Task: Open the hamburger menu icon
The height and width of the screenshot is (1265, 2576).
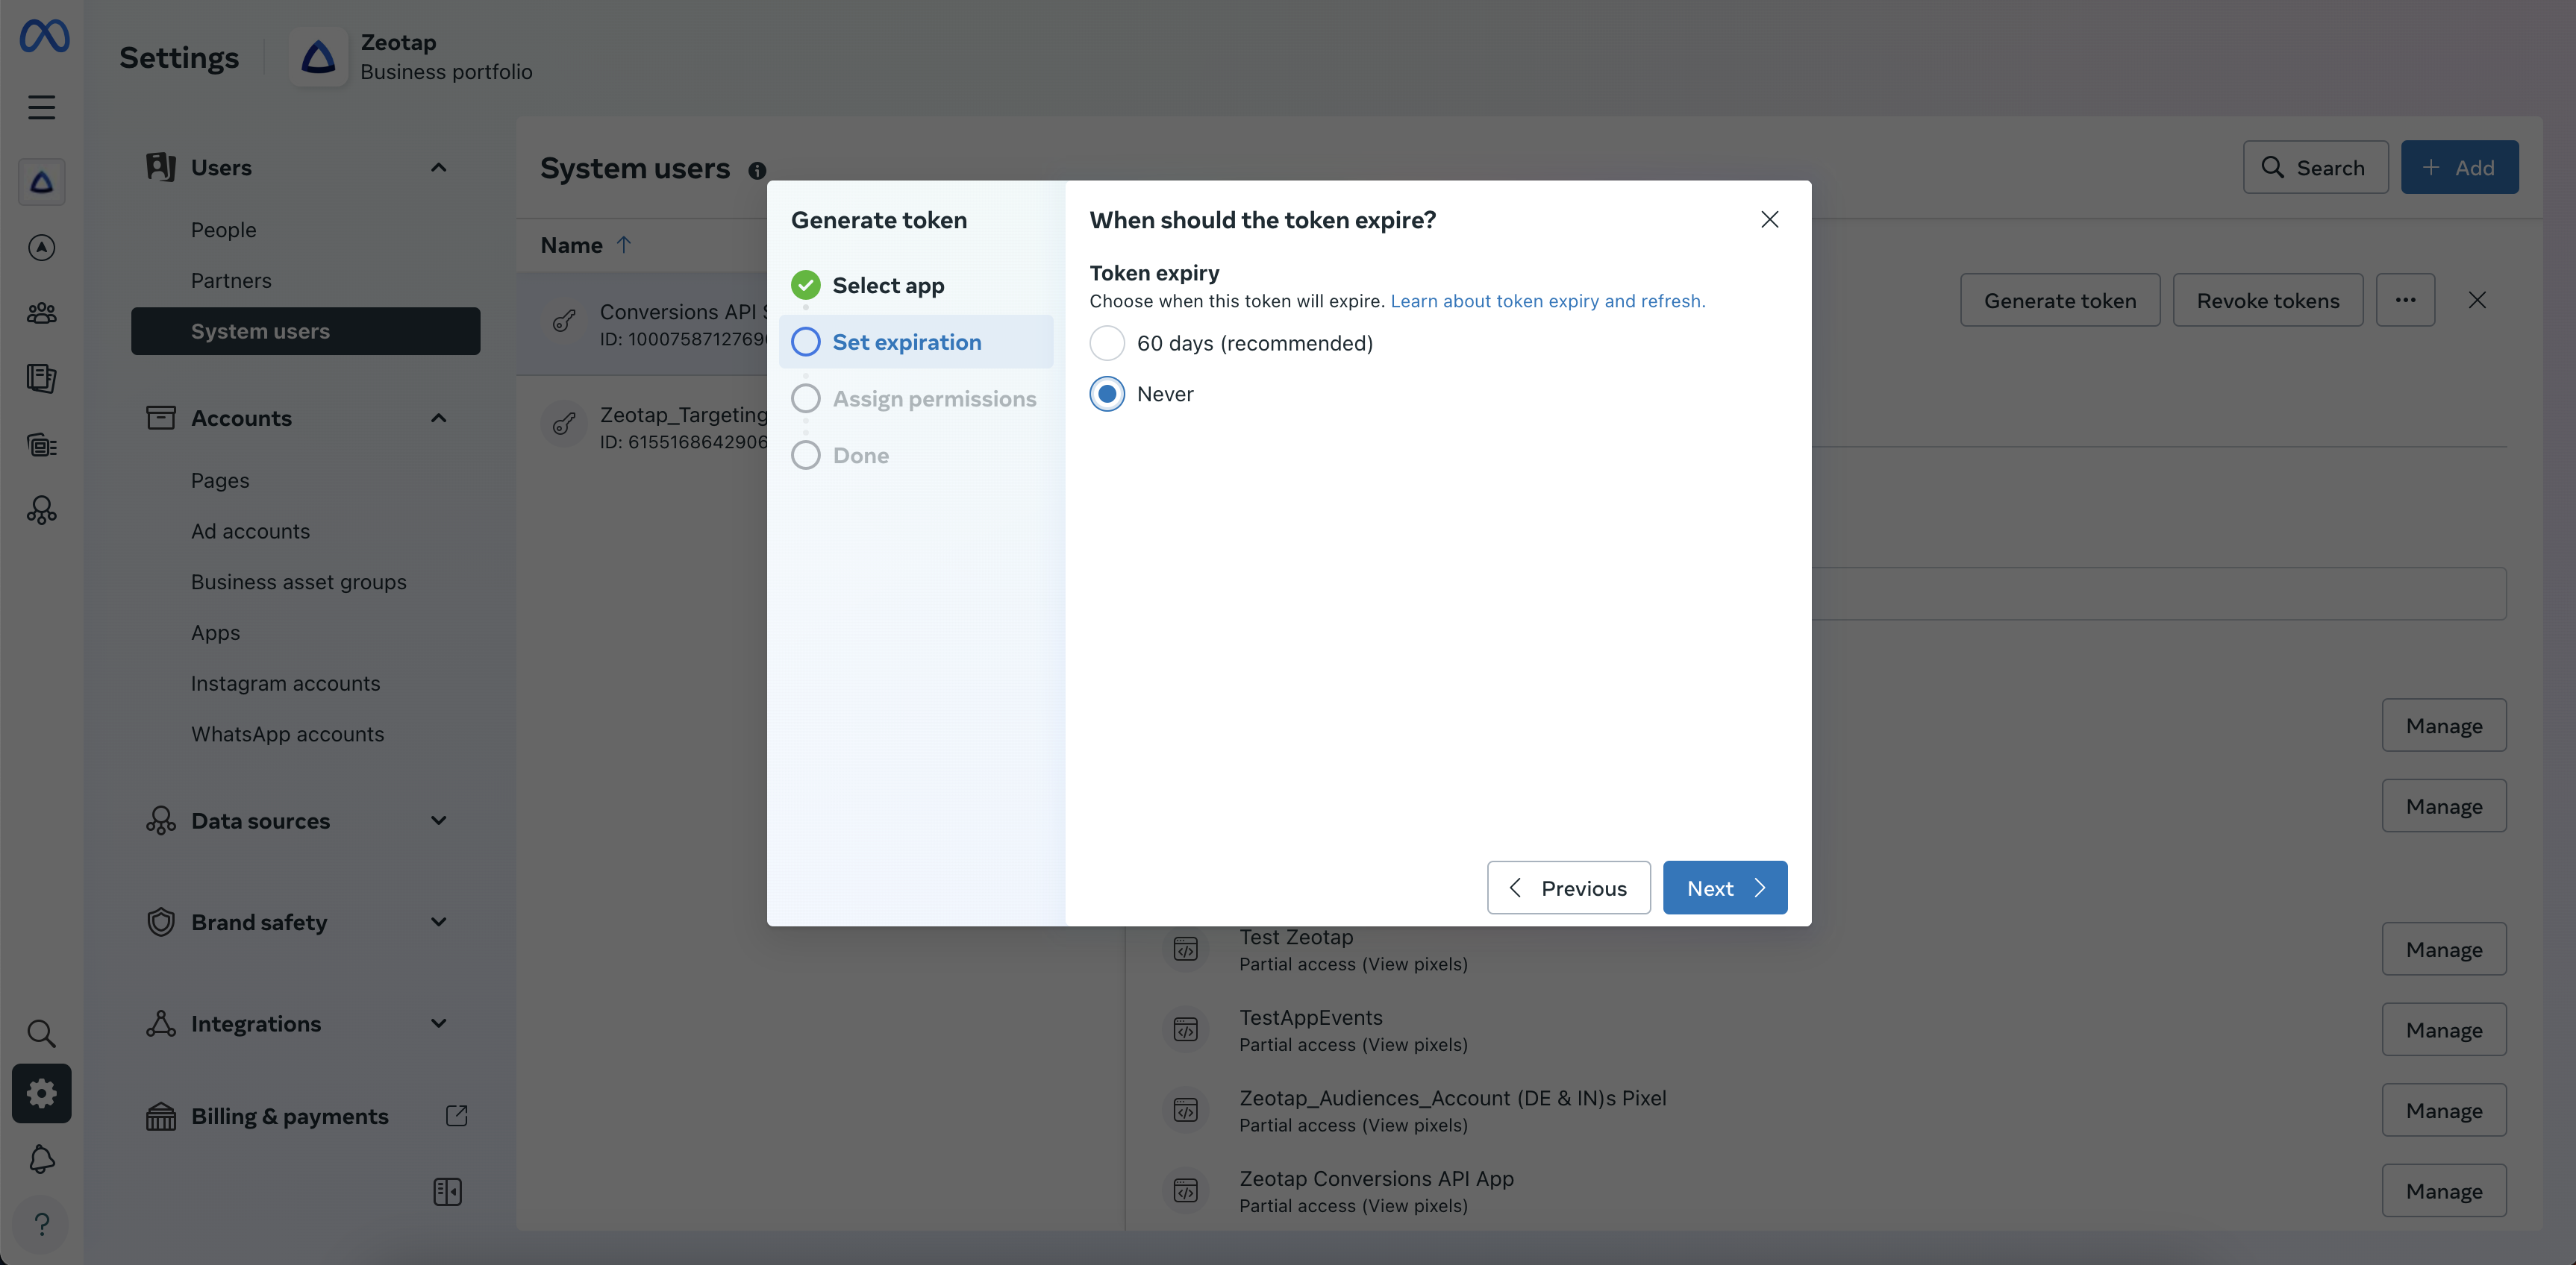Action: pyautogui.click(x=41, y=107)
